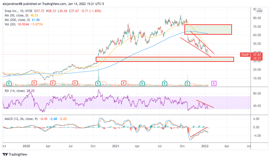Image resolution: width=271 pixels, height=159 pixels.
Task: Click the MACD line value −2.68
Action: click(53, 119)
